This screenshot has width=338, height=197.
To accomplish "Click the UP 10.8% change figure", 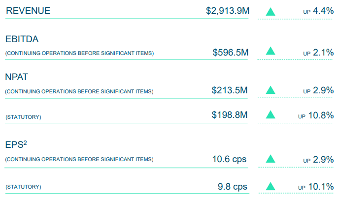I will click(316, 115).
